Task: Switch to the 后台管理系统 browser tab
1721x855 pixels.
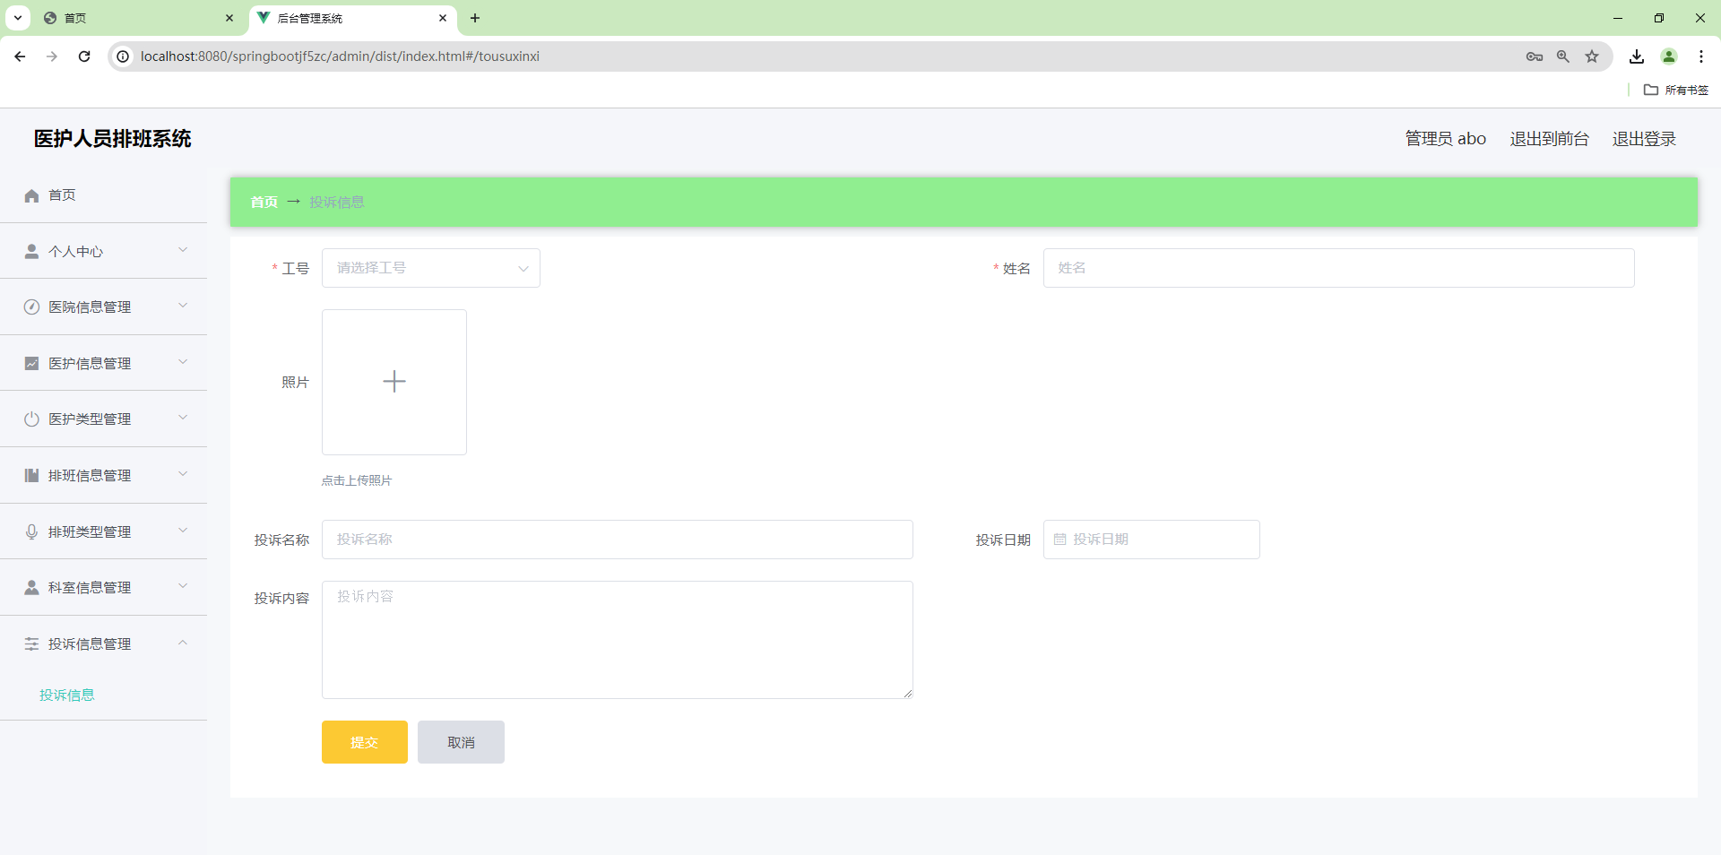Action: (x=352, y=18)
